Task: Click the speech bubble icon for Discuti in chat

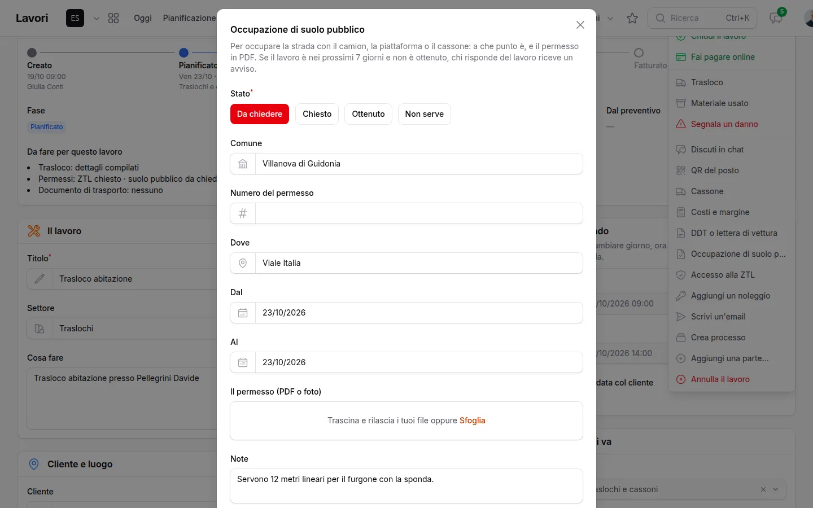Action: tap(681, 150)
